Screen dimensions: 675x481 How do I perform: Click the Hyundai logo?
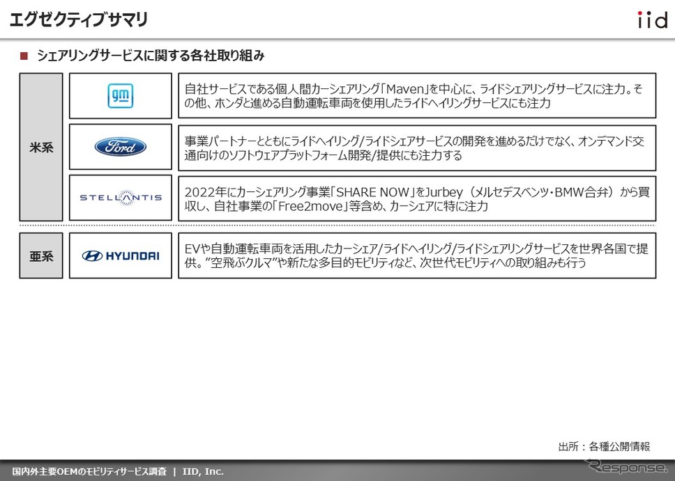(x=121, y=255)
